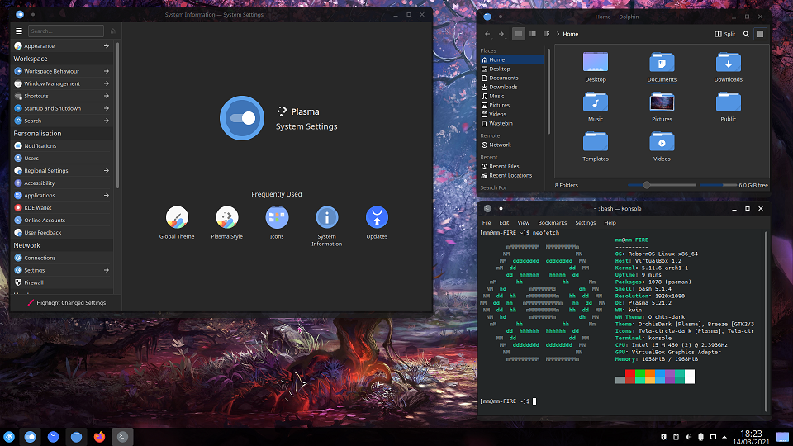Select Notifications in settings sidebar
The image size is (793, 446).
tap(62, 145)
